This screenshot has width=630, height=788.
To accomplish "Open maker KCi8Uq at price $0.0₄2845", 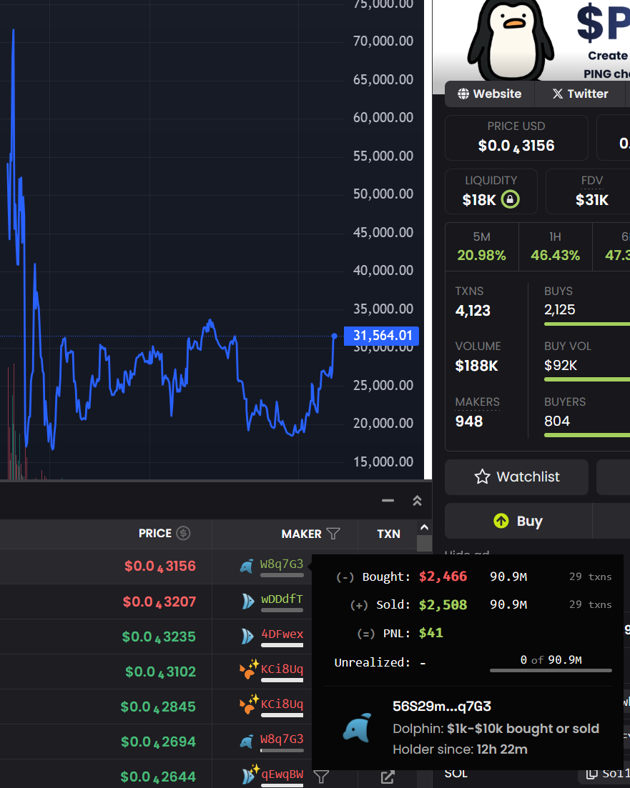I will [282, 704].
